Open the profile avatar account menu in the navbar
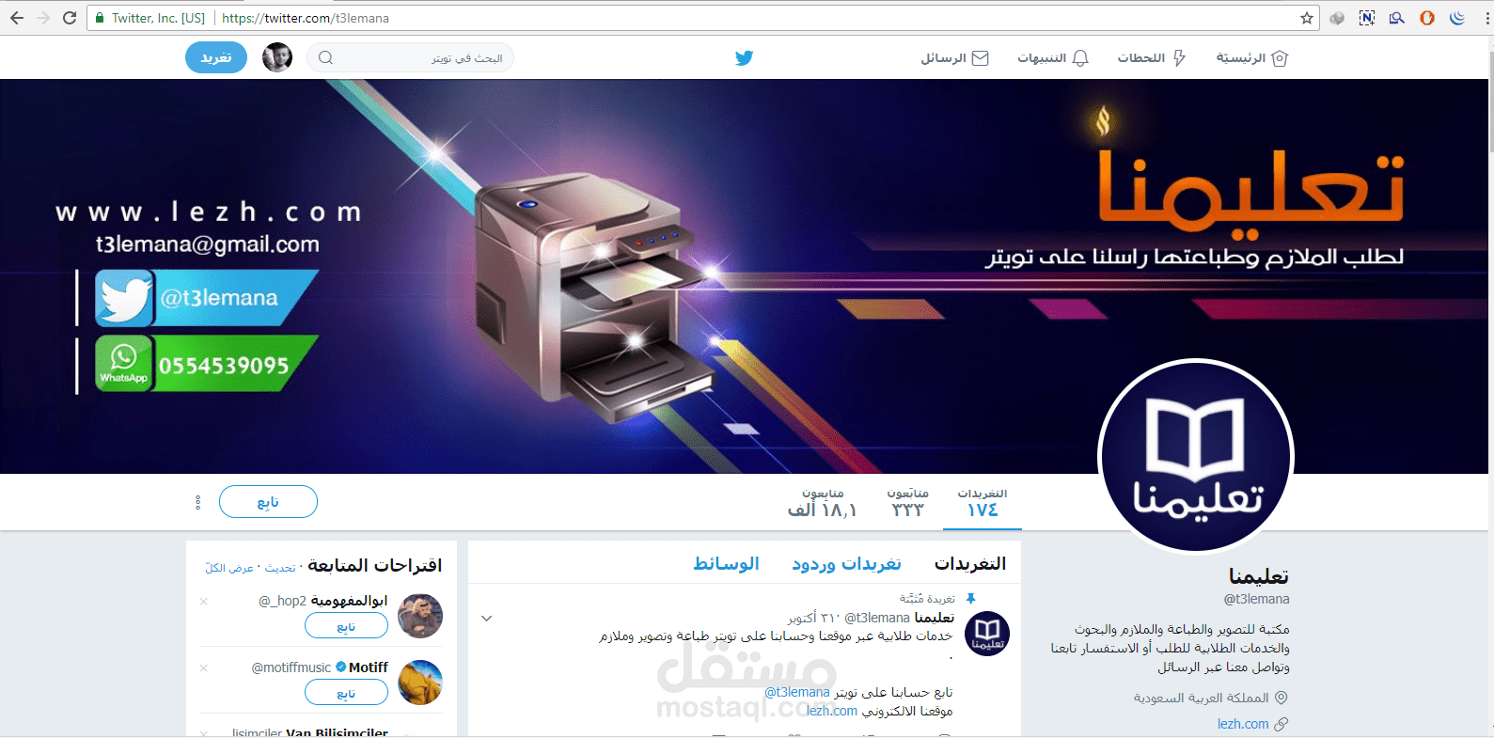 (277, 57)
